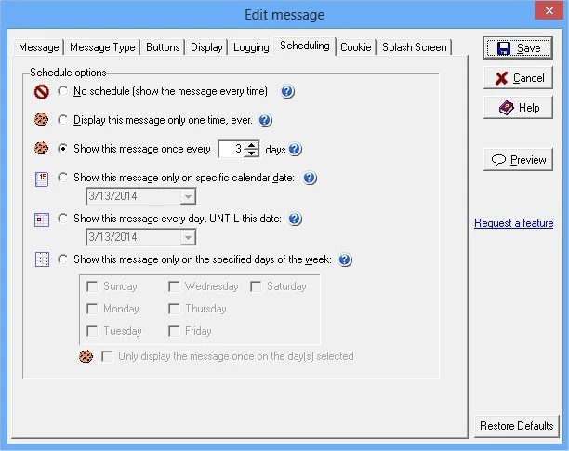Click help icon for specific calendar date
Viewport: 569px width, 451px height.
311,178
